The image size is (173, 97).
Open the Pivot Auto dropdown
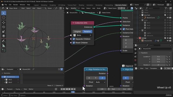point(100,82)
